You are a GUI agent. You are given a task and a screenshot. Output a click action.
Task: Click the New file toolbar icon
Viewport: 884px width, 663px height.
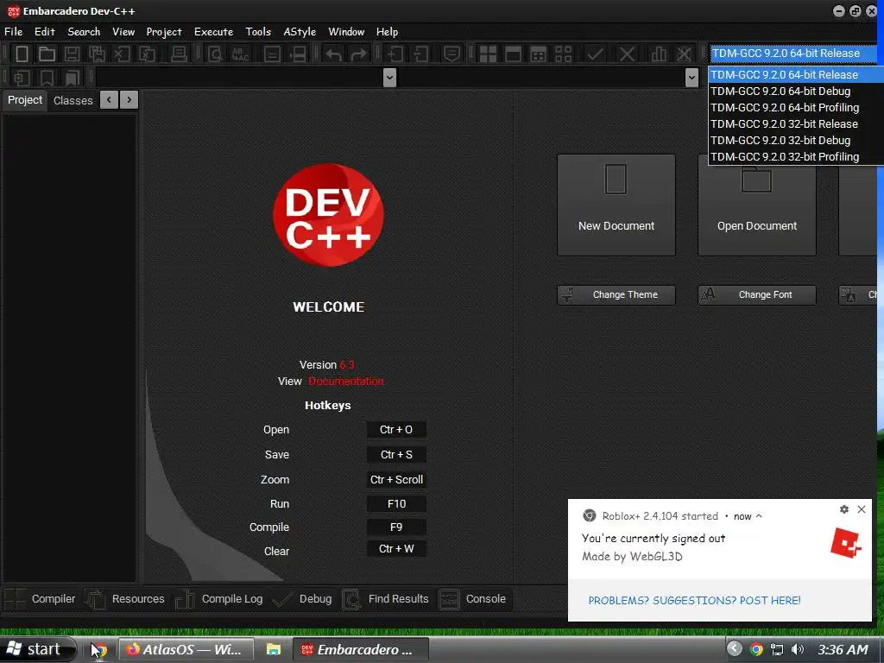(x=22, y=54)
